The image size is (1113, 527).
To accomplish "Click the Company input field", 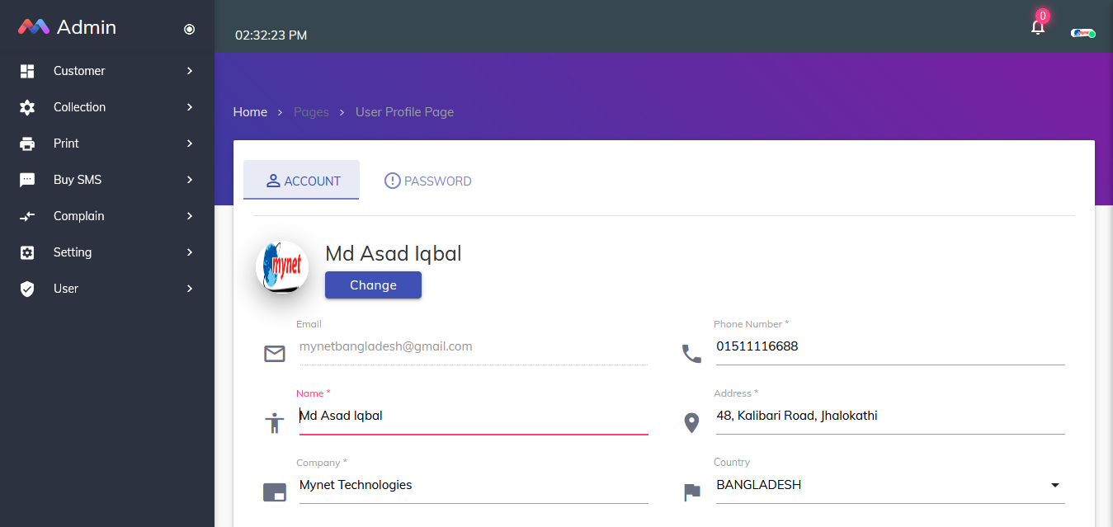I will [473, 485].
